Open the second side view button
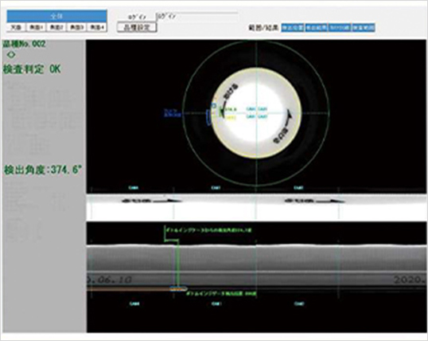 tap(56, 27)
